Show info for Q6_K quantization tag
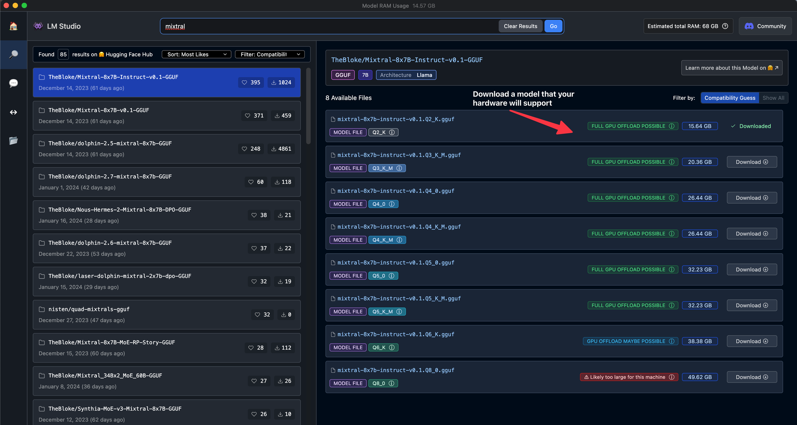This screenshot has width=797, height=425. (x=392, y=347)
